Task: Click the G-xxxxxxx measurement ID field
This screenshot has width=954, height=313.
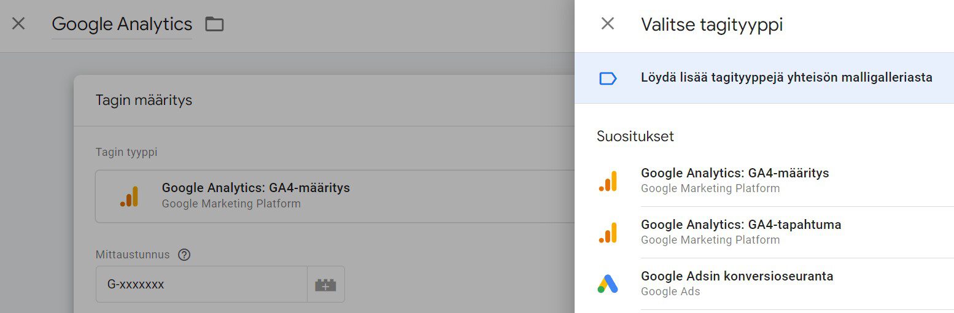Action: click(x=201, y=285)
